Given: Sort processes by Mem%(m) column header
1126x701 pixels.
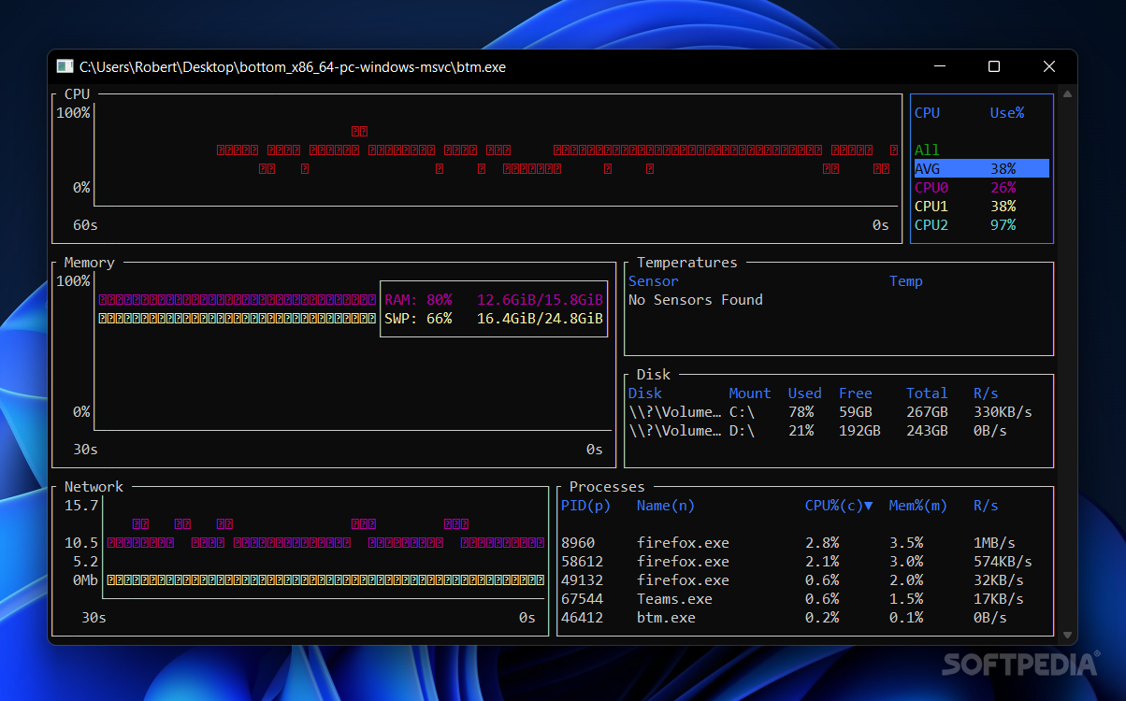Looking at the screenshot, I should 917,506.
